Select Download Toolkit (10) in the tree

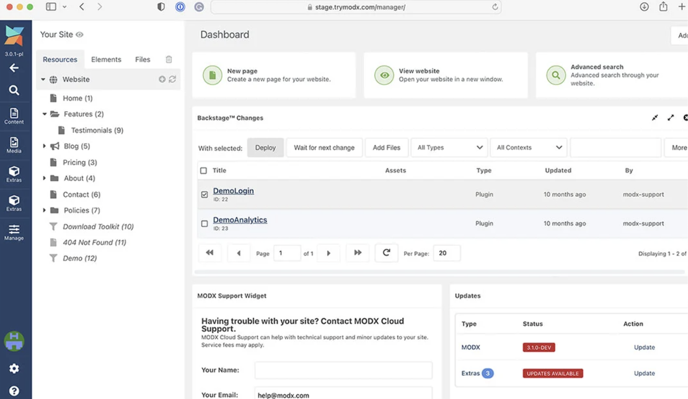point(98,226)
